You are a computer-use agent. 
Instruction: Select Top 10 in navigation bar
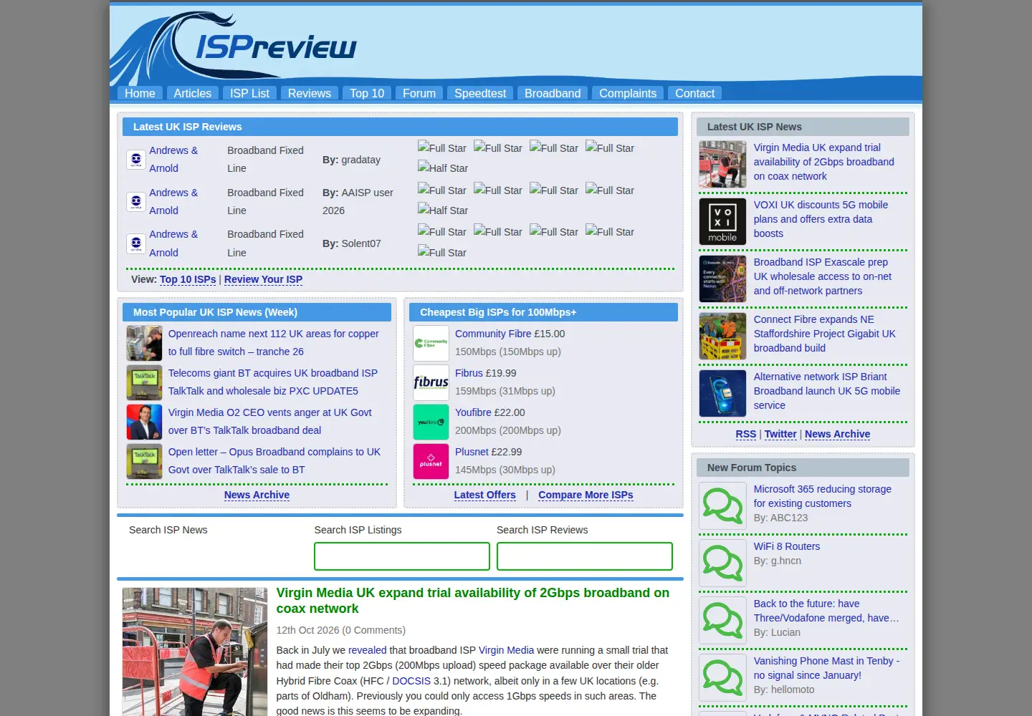pyautogui.click(x=367, y=93)
